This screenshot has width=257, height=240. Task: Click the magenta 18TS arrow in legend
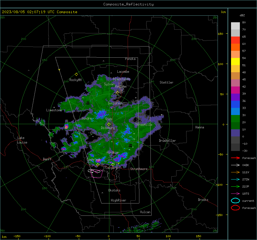point(235,194)
